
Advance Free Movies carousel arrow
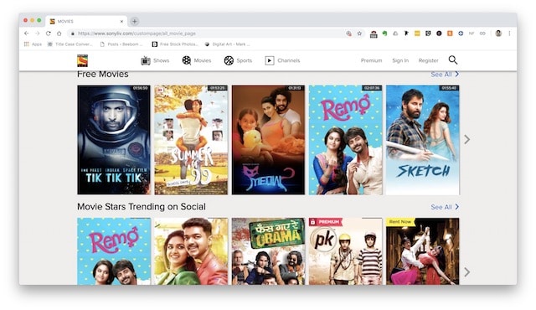tap(467, 139)
